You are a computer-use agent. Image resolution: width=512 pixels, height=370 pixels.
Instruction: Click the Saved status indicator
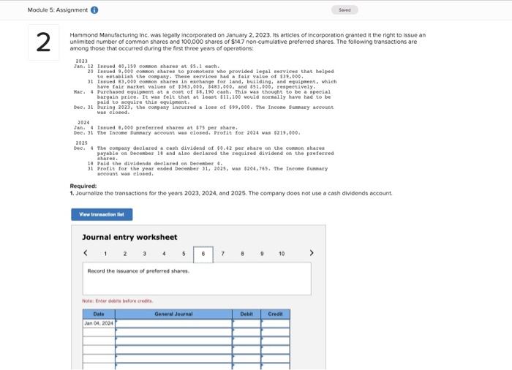tap(345, 10)
